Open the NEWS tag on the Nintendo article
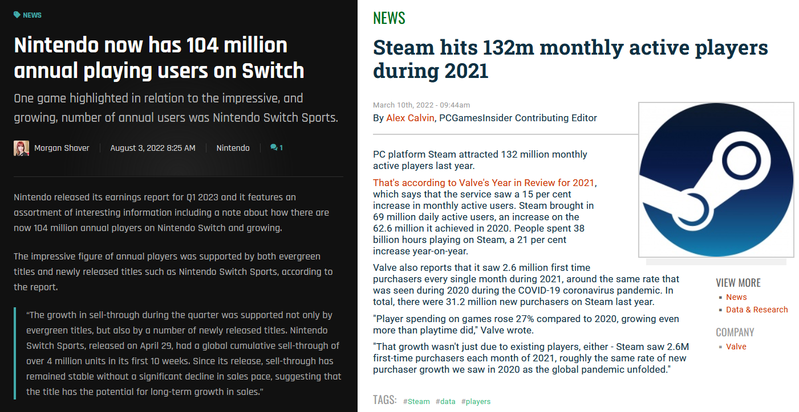This screenshot has height=412, width=799. click(x=32, y=15)
